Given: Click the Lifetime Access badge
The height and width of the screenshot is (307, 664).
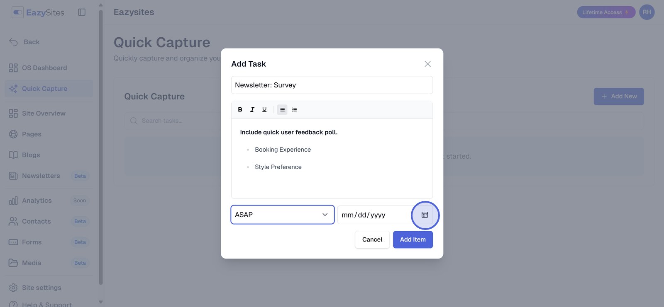Looking at the screenshot, I should tap(605, 12).
